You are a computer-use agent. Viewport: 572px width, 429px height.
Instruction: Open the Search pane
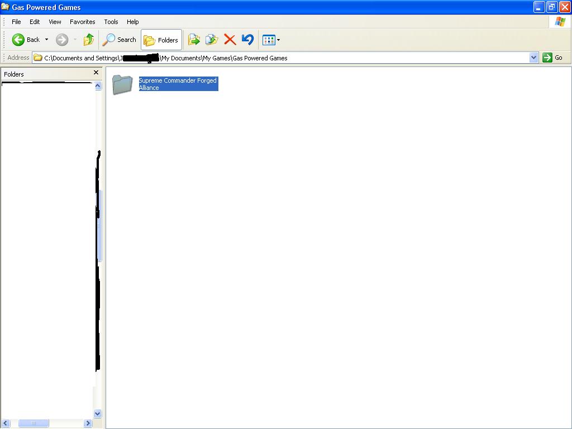120,40
